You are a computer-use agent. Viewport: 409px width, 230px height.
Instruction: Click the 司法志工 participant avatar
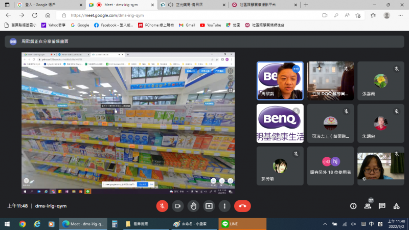tap(330, 123)
